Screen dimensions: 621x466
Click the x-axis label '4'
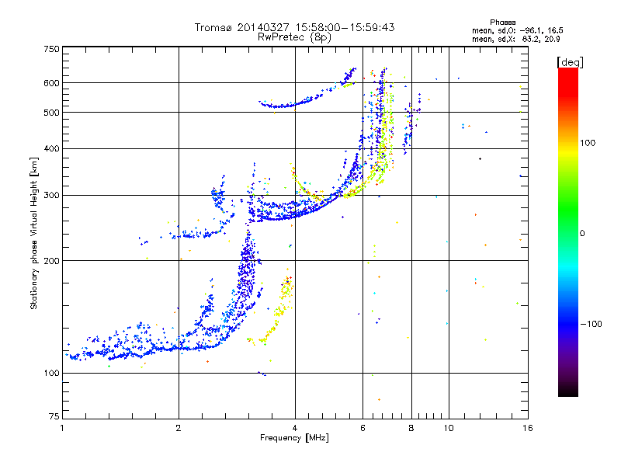tap(295, 428)
